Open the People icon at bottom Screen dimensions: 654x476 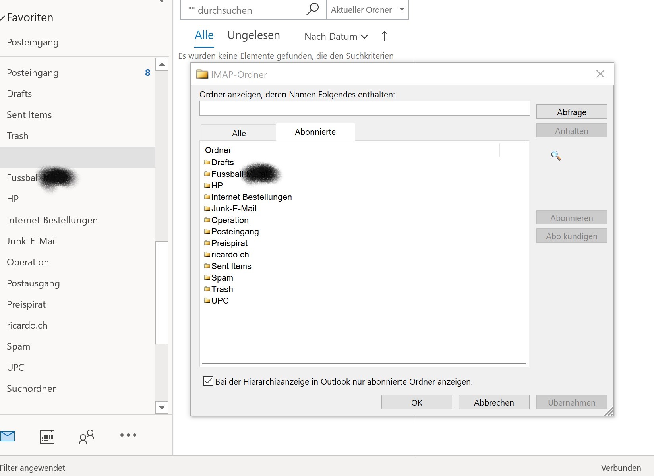(86, 436)
